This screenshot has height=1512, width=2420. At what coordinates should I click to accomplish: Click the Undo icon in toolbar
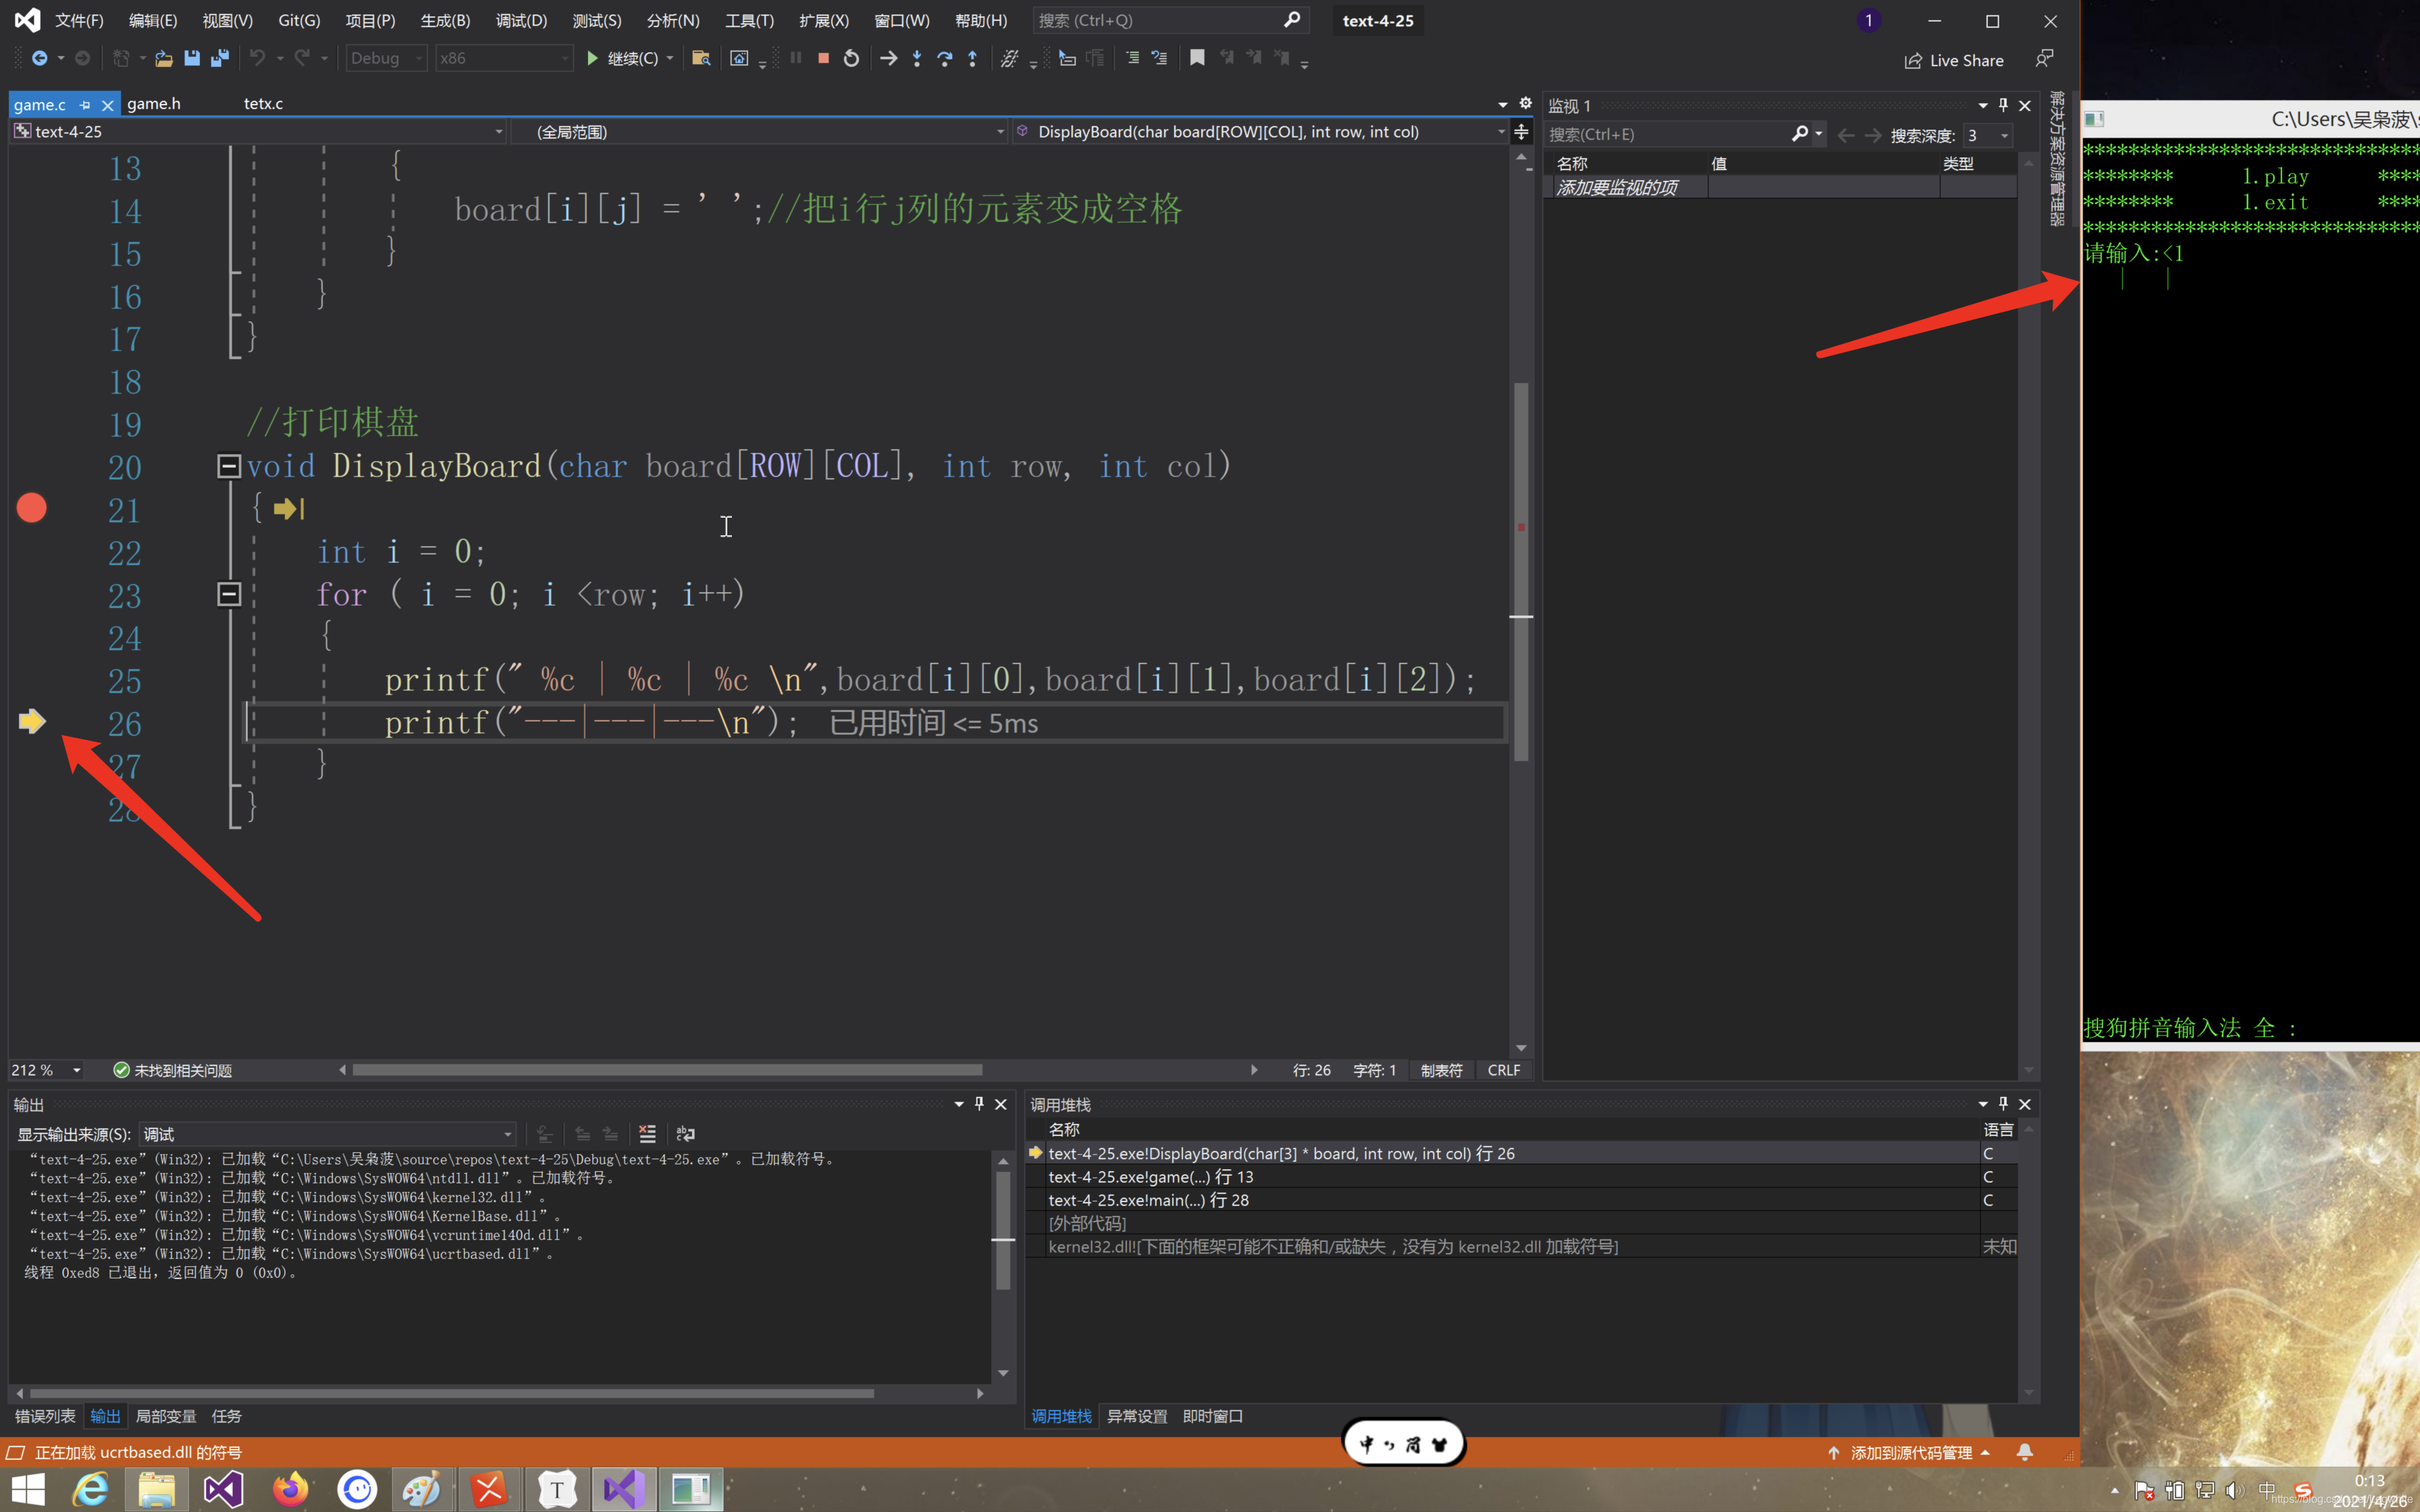pos(257,58)
